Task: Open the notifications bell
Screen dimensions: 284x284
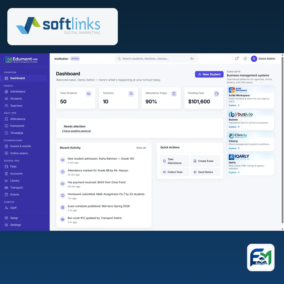Action: pyautogui.click(x=237, y=58)
